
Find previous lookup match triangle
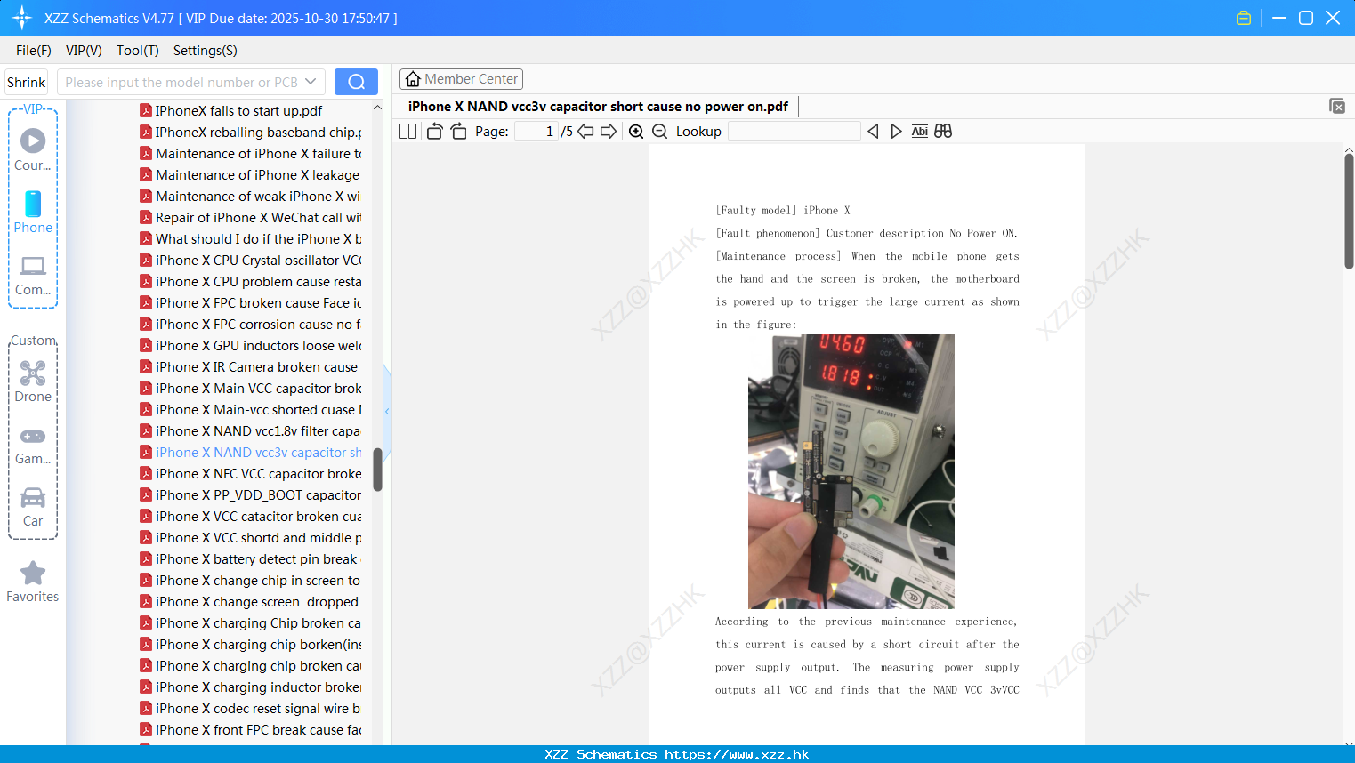(x=873, y=131)
